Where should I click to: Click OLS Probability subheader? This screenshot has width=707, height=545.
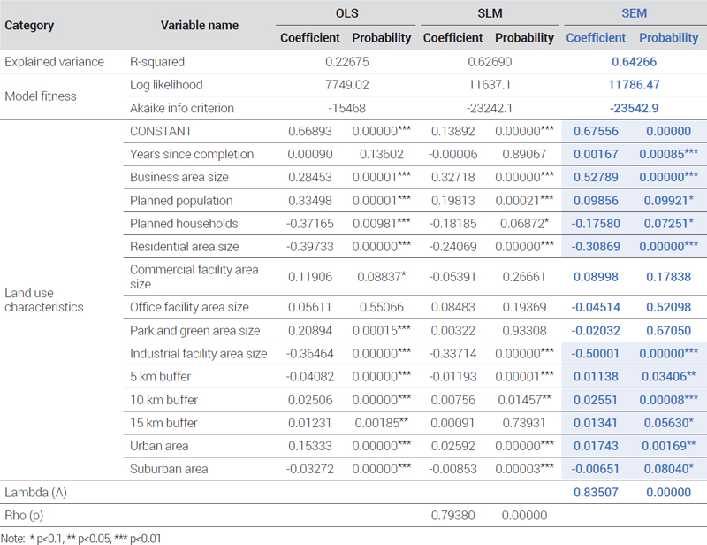pyautogui.click(x=382, y=38)
